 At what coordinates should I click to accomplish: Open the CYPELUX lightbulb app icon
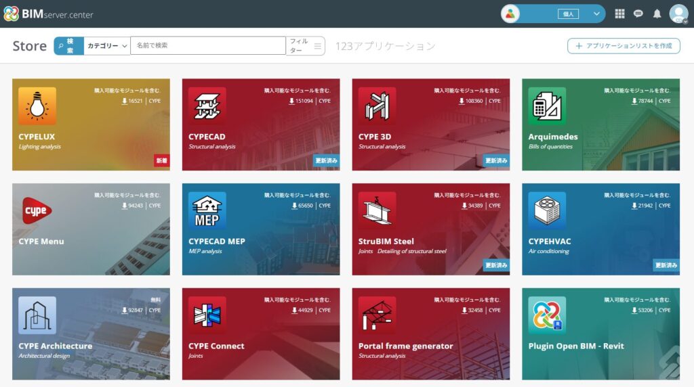37,106
